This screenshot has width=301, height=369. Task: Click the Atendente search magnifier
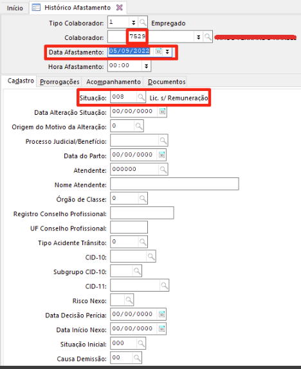[163, 170]
